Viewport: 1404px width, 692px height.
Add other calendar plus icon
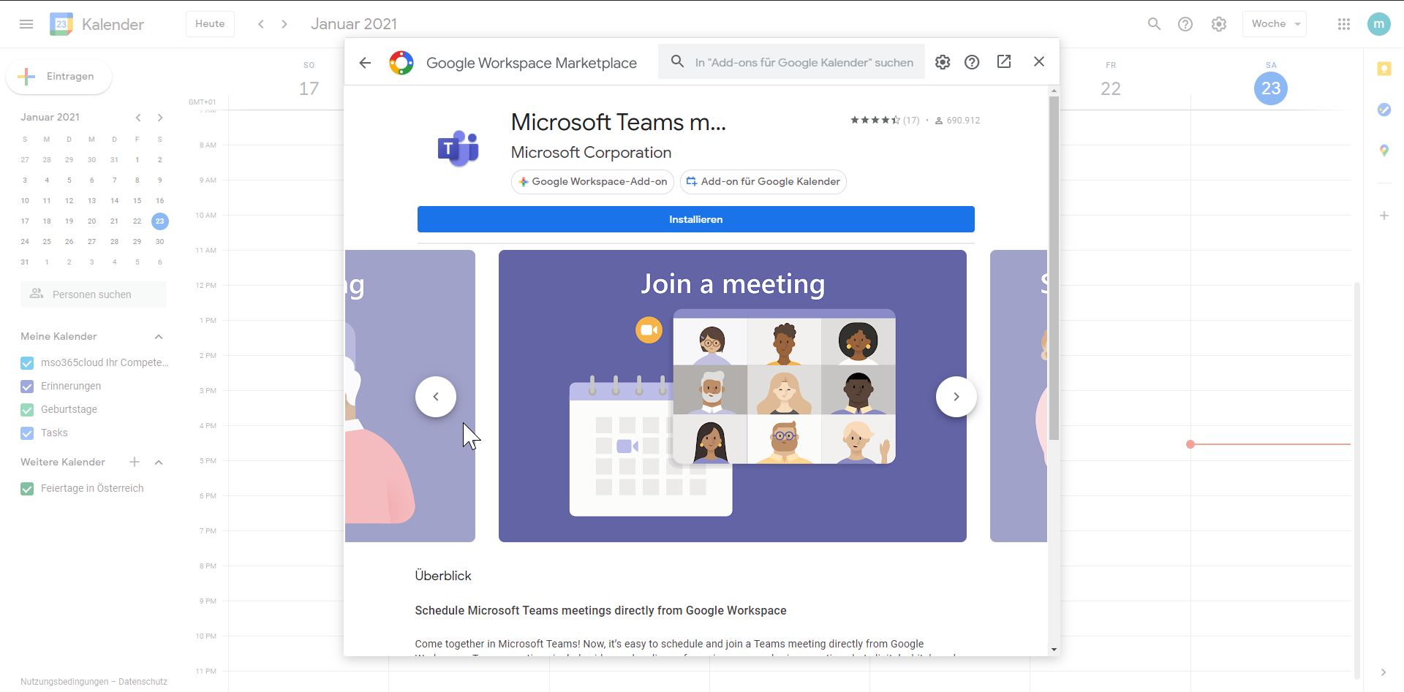point(135,462)
